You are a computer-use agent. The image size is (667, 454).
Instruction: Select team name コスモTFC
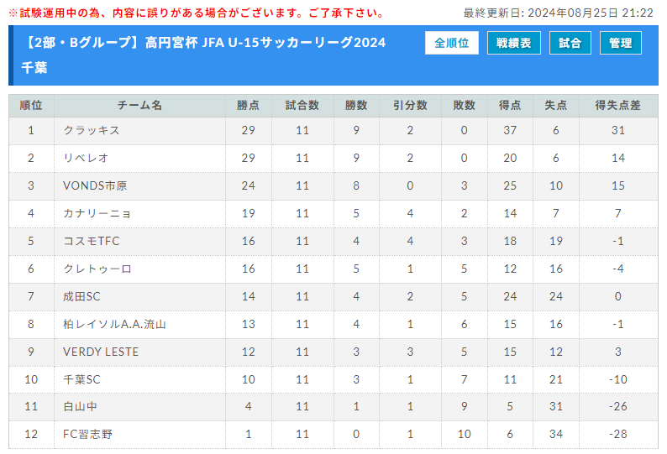click(x=92, y=241)
